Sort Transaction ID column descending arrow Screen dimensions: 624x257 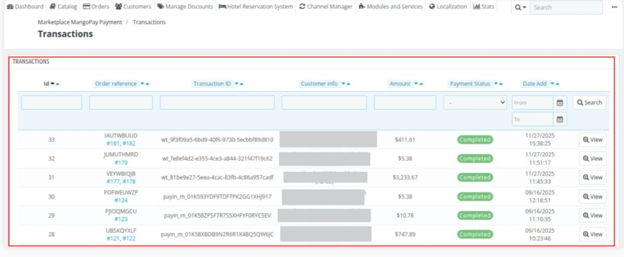click(236, 84)
